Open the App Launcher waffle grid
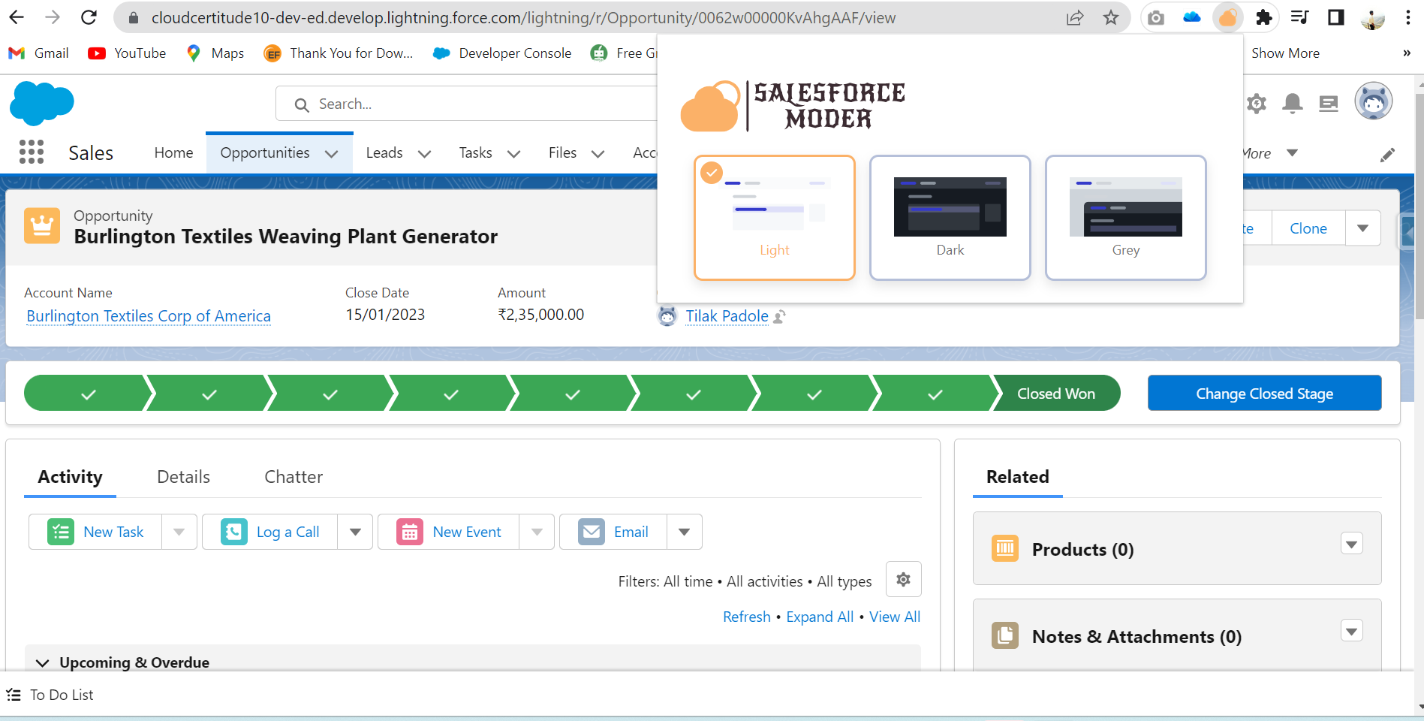The height and width of the screenshot is (721, 1424). click(31, 152)
